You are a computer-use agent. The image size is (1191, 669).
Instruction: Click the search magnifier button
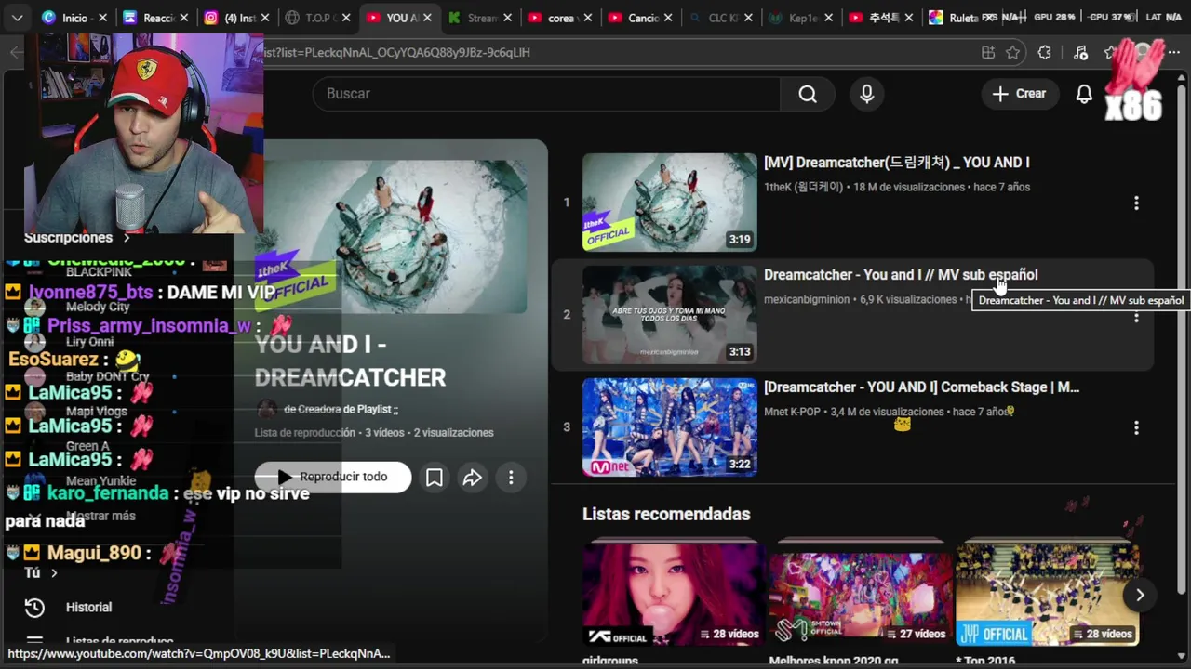pyautogui.click(x=808, y=94)
